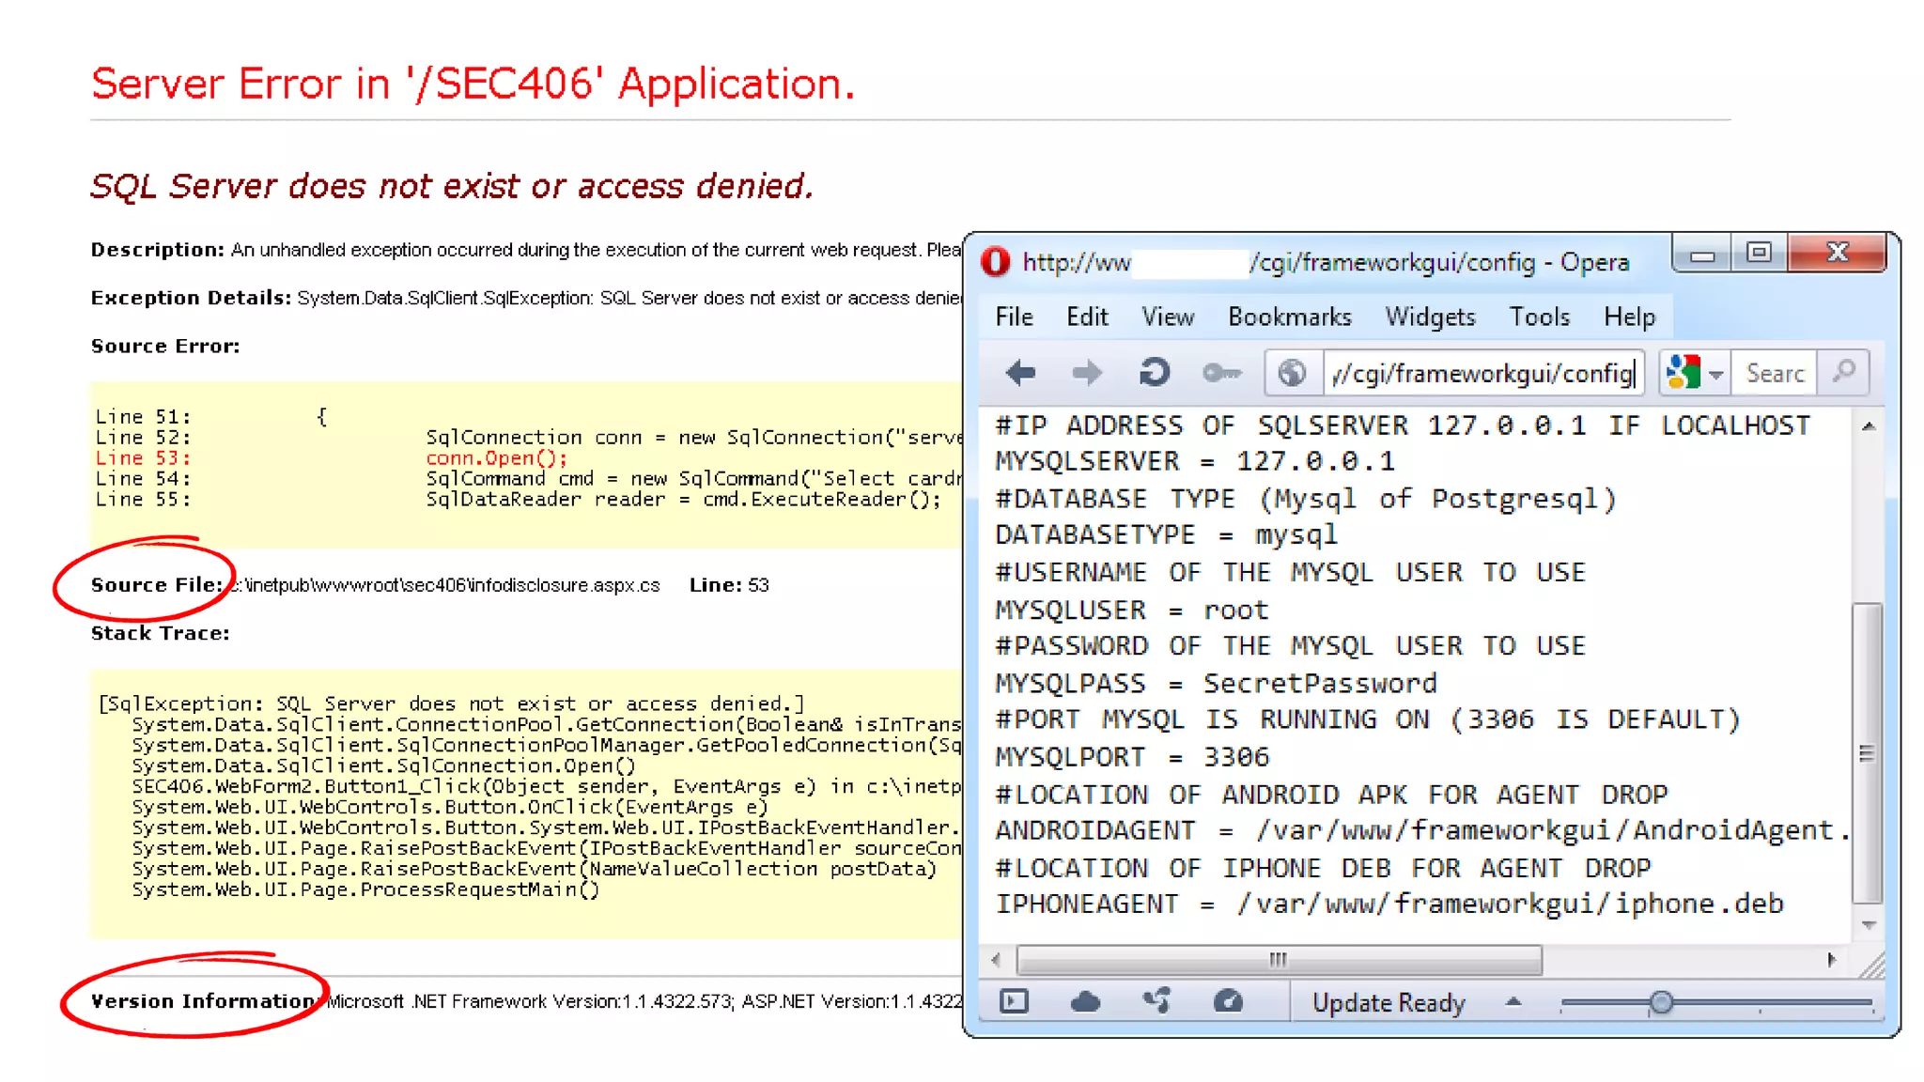Viewport: 1924px width, 1082px height.
Task: Click the Opera Link cloud icon
Action: [x=1085, y=1001]
